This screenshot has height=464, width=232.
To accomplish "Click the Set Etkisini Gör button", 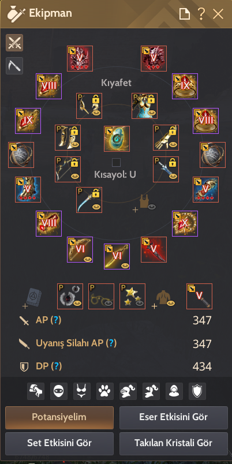I will point(59,444).
